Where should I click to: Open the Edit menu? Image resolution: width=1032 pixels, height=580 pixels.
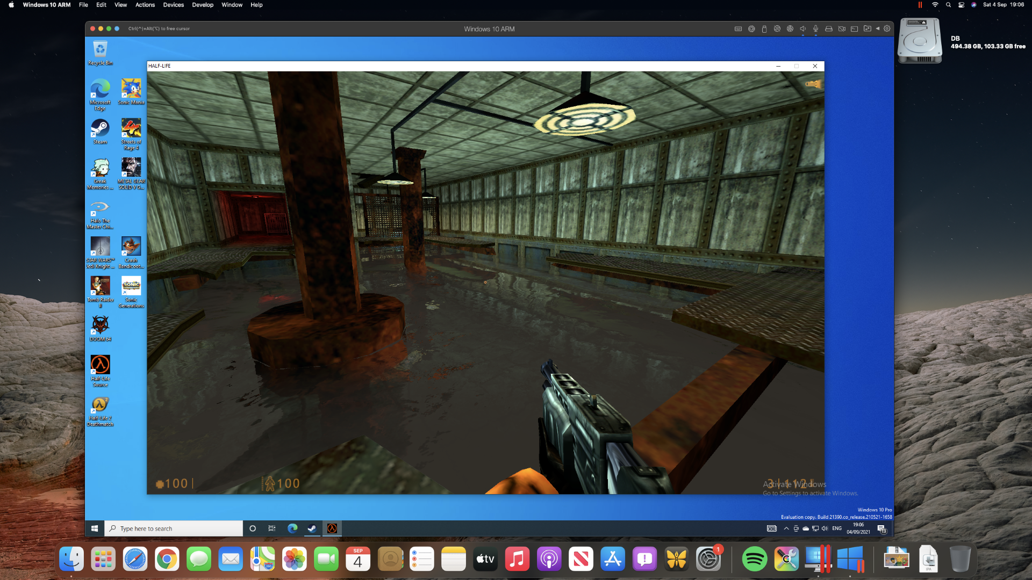pyautogui.click(x=101, y=5)
